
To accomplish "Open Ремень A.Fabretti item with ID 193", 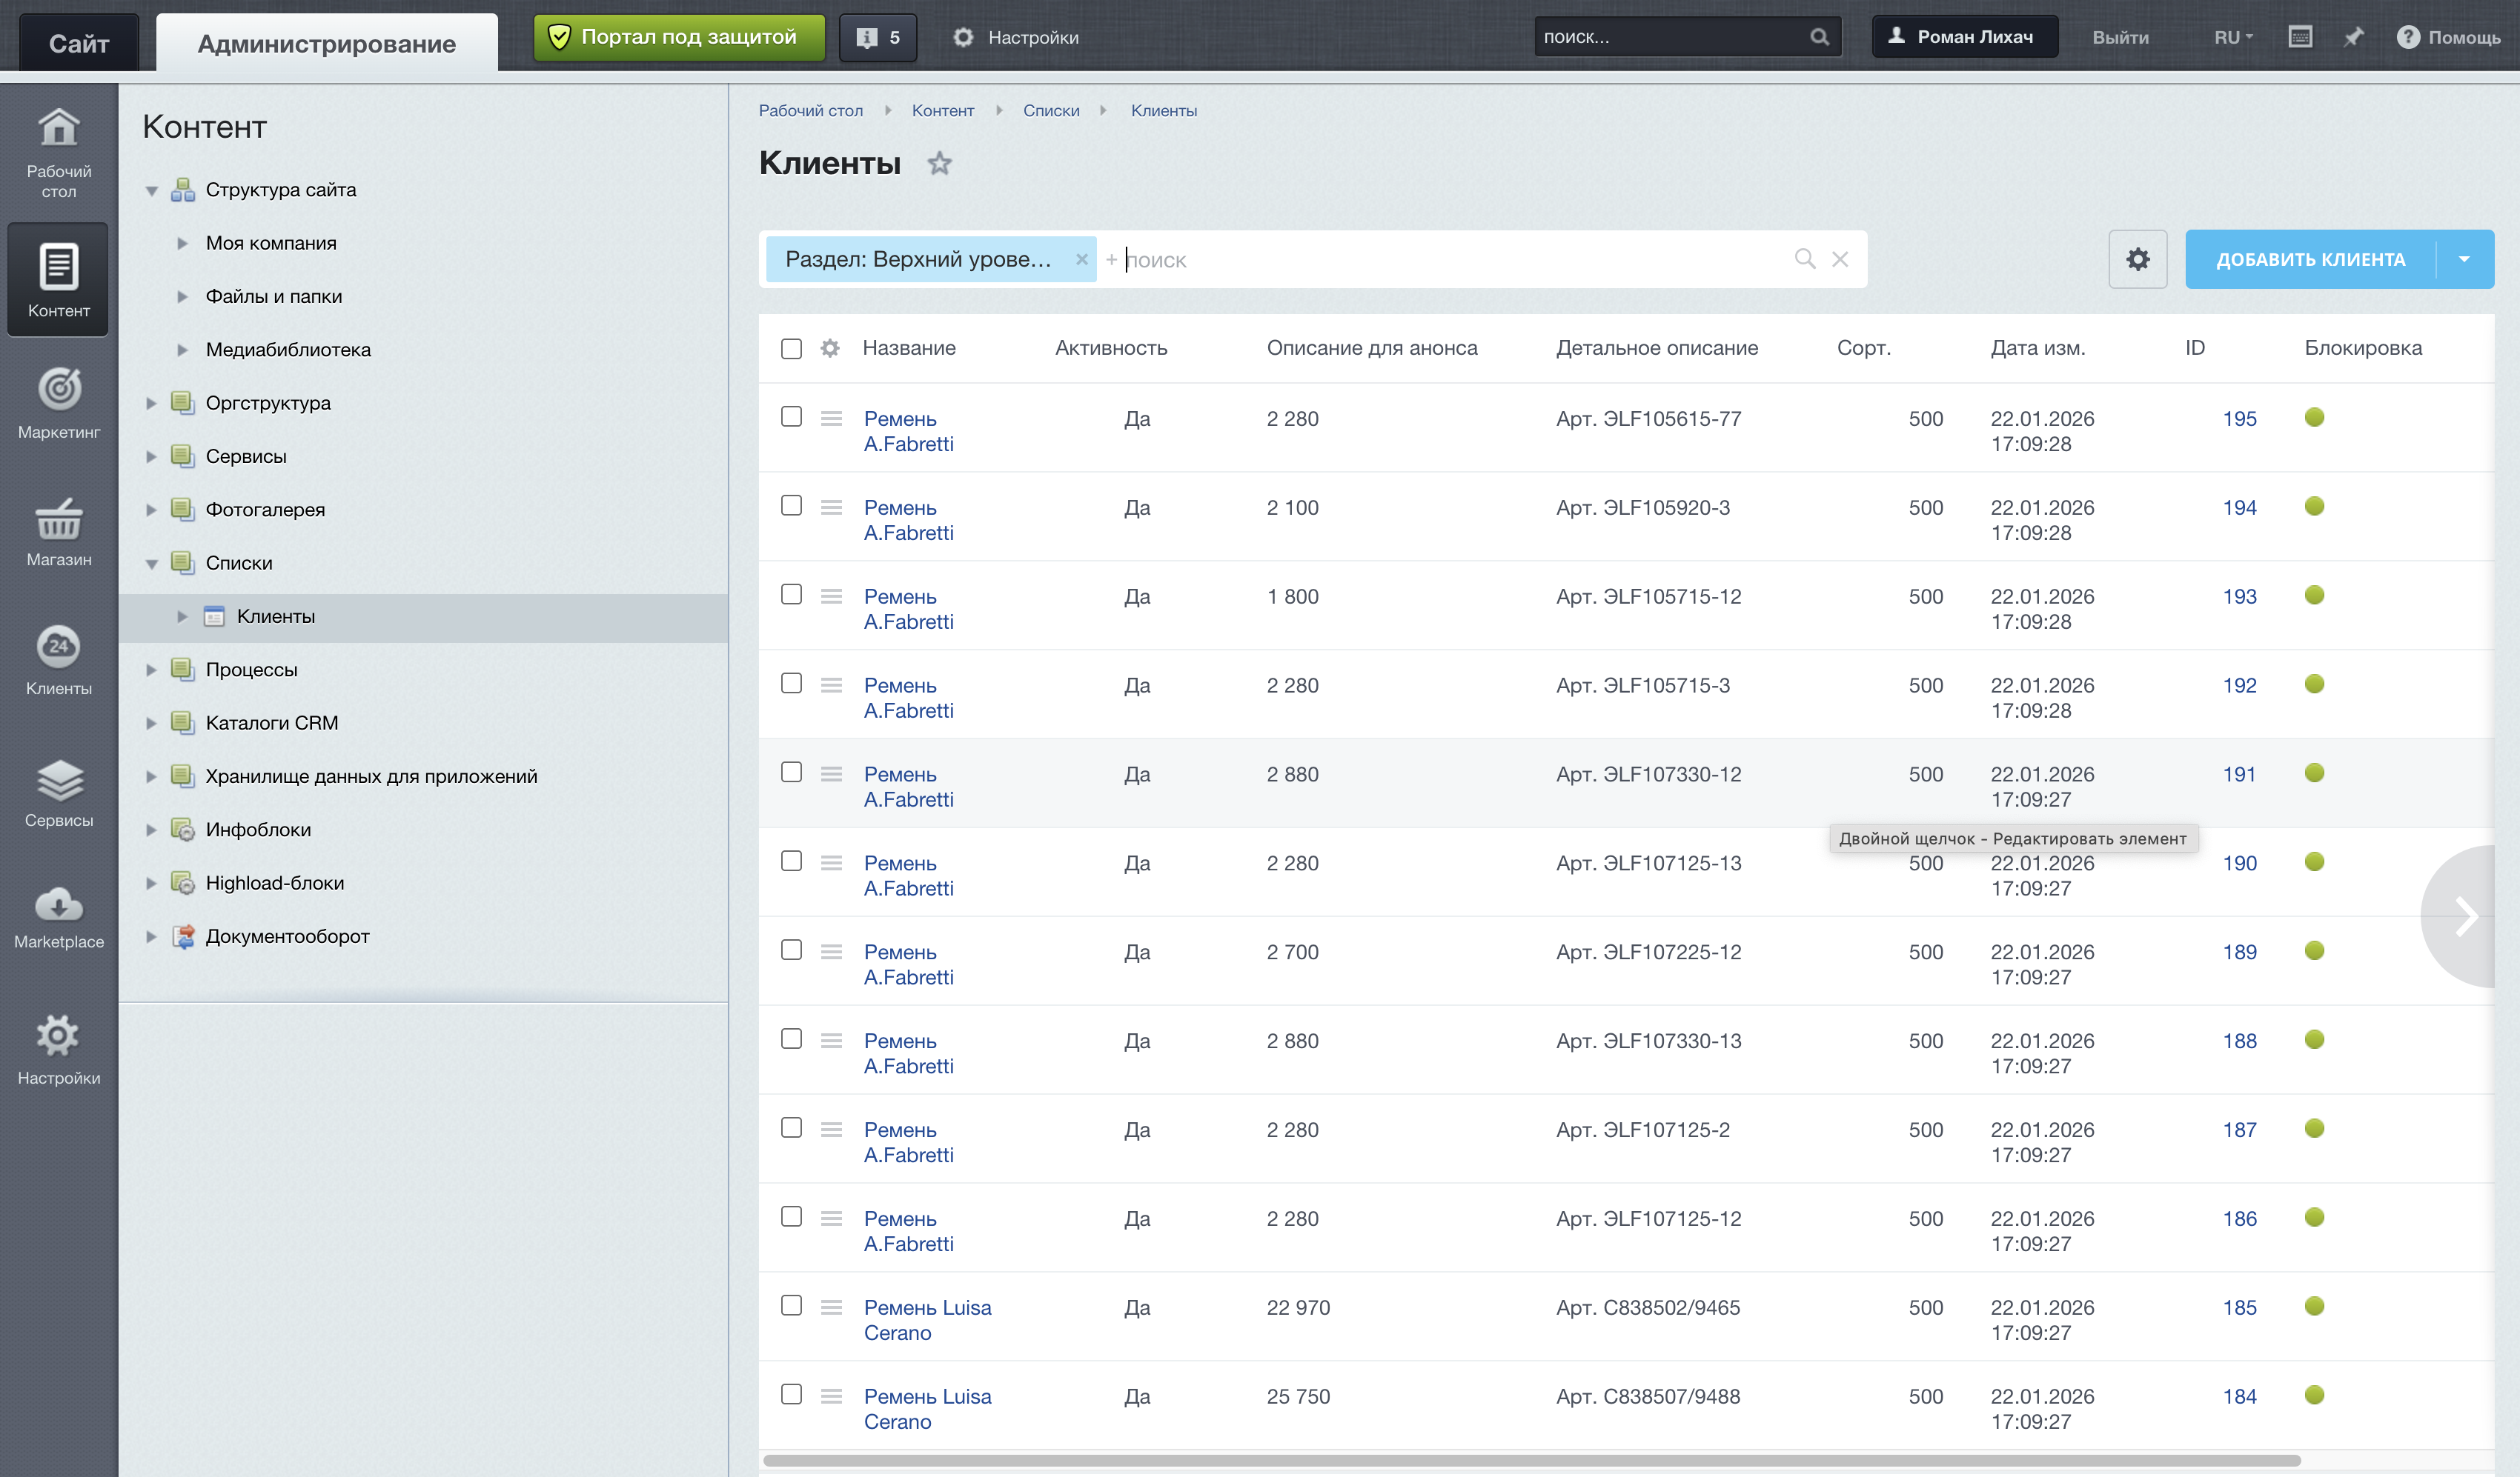I will pos(900,596).
